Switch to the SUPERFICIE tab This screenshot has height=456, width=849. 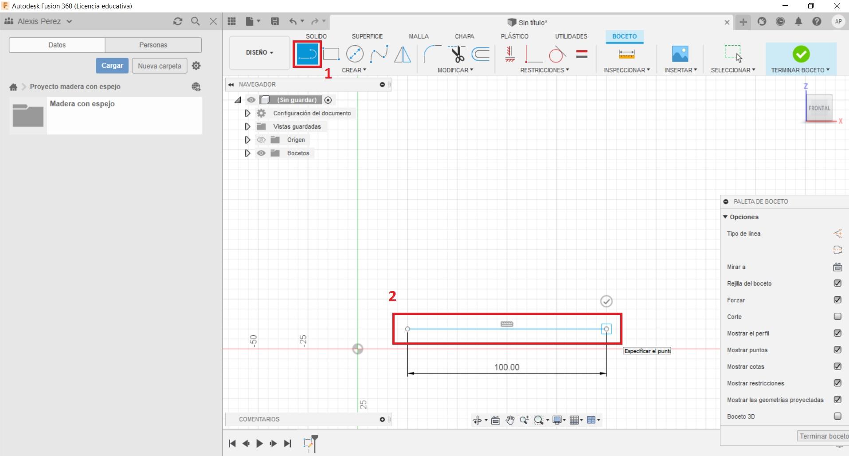tap(367, 36)
